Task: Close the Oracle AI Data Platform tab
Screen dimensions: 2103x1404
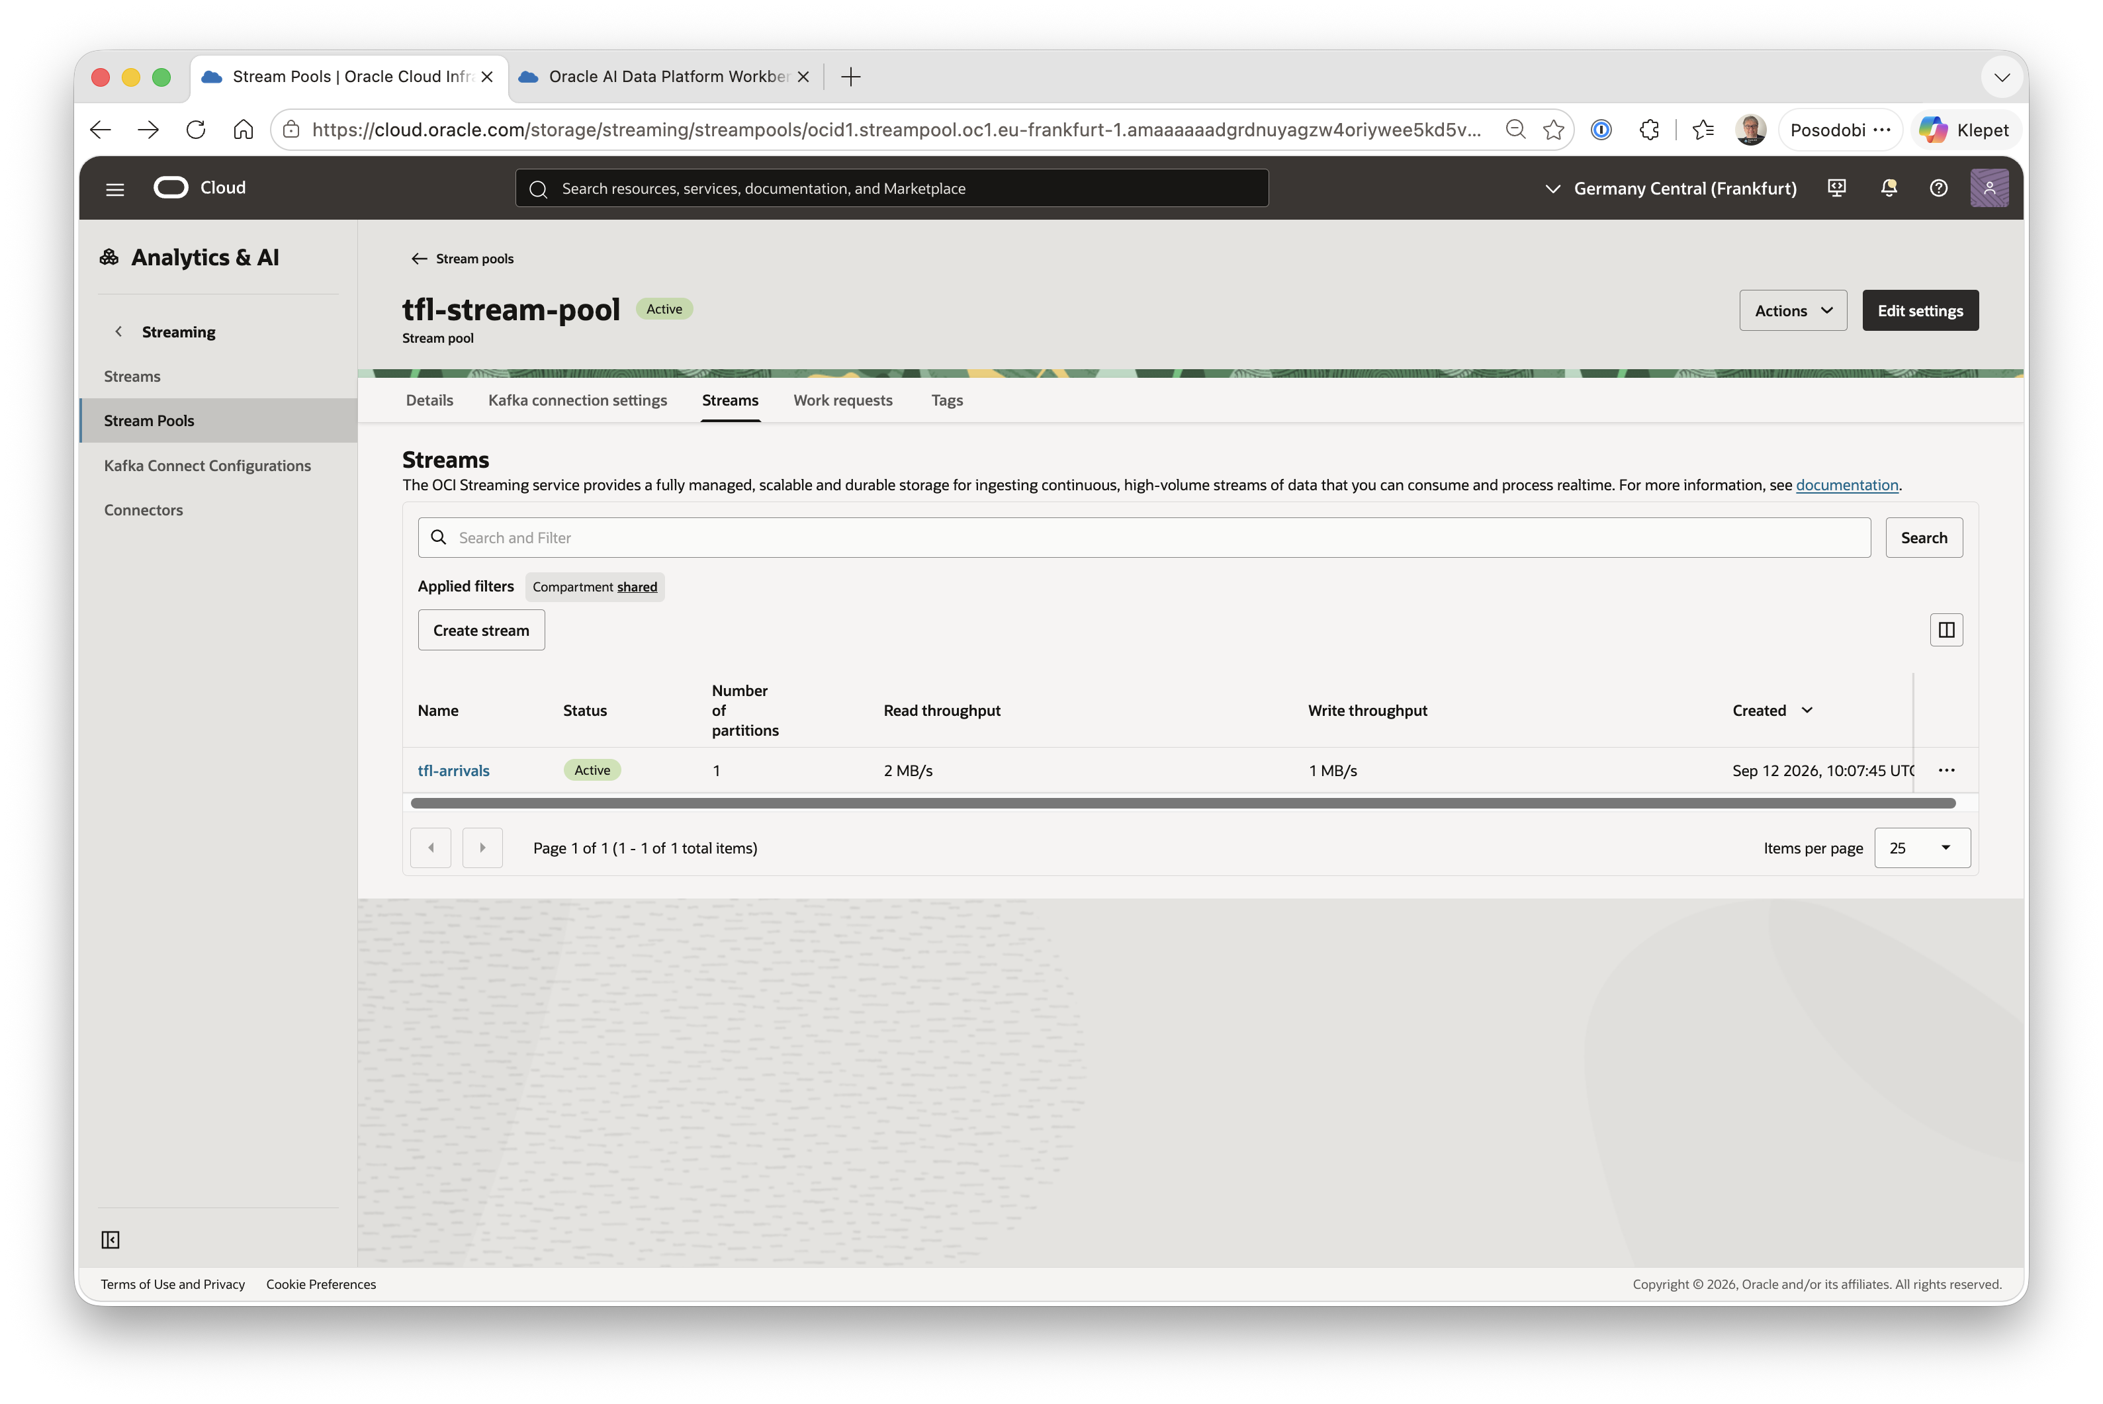Action: 803,77
